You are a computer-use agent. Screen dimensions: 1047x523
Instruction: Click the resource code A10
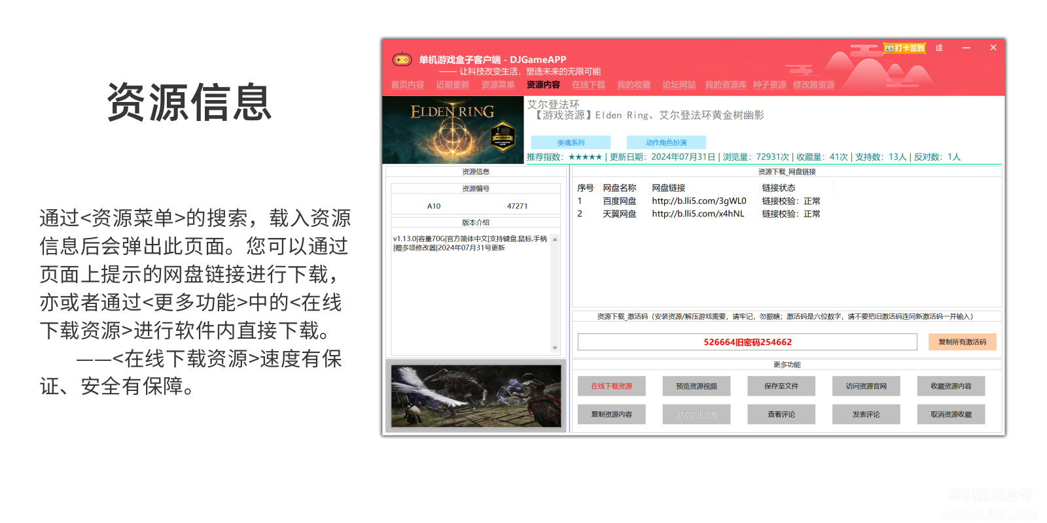click(434, 206)
